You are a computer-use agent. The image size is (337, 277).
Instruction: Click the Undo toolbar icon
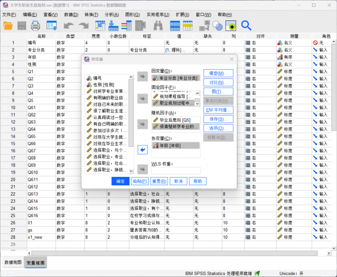(69, 25)
